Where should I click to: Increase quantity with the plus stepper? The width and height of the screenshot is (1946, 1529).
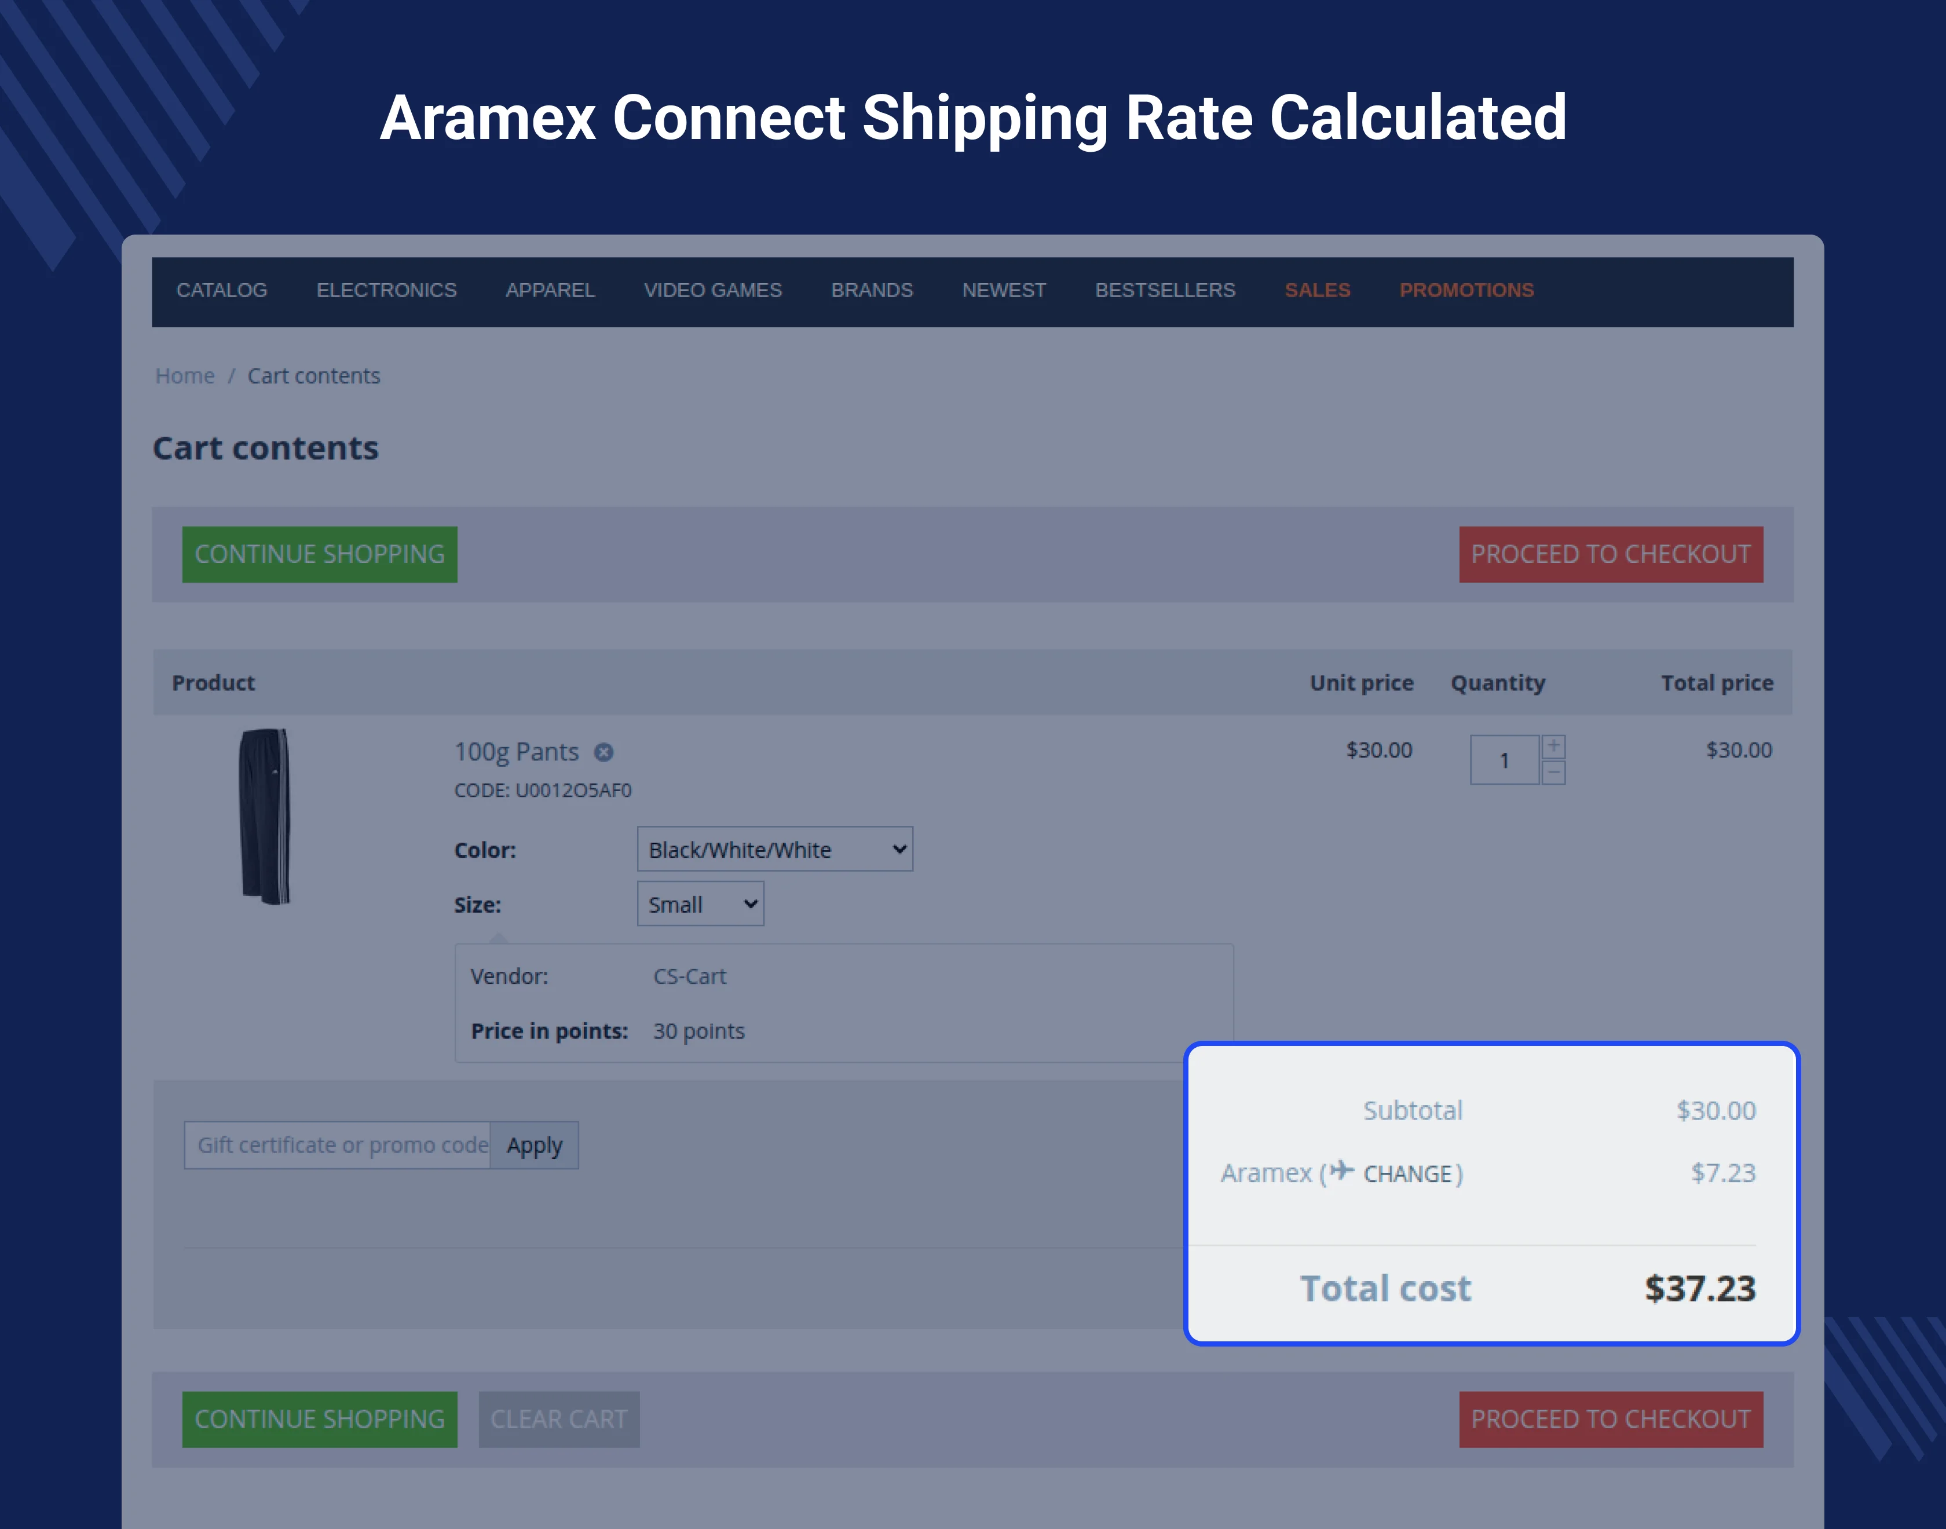click(x=1554, y=747)
